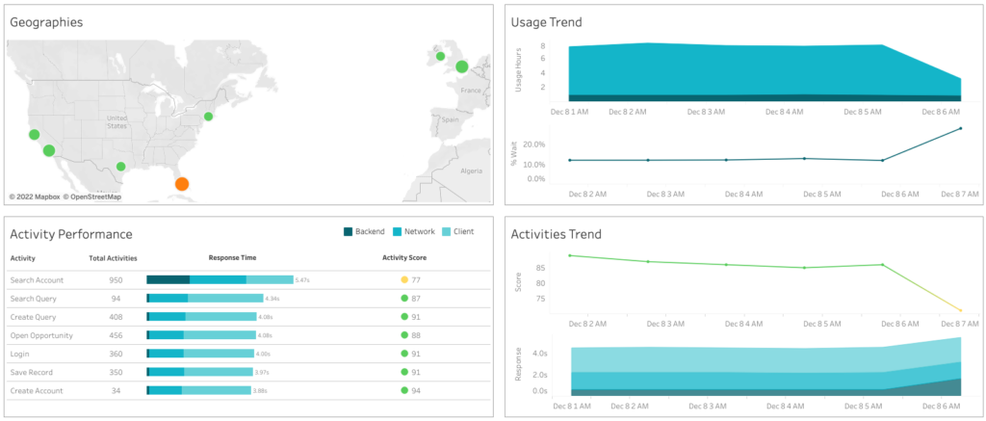Image resolution: width=986 pixels, height=421 pixels.
Task: Click the yellow endpoint of the Score line
Action: pos(960,310)
